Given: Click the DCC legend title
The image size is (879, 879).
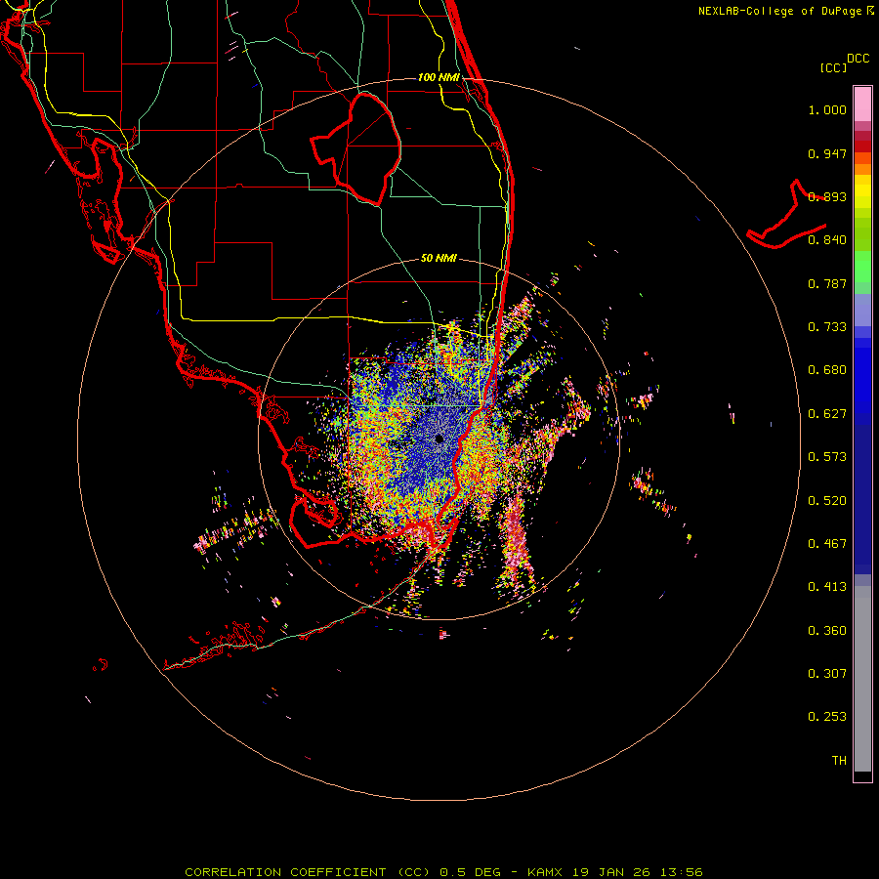Looking at the screenshot, I should tap(858, 59).
